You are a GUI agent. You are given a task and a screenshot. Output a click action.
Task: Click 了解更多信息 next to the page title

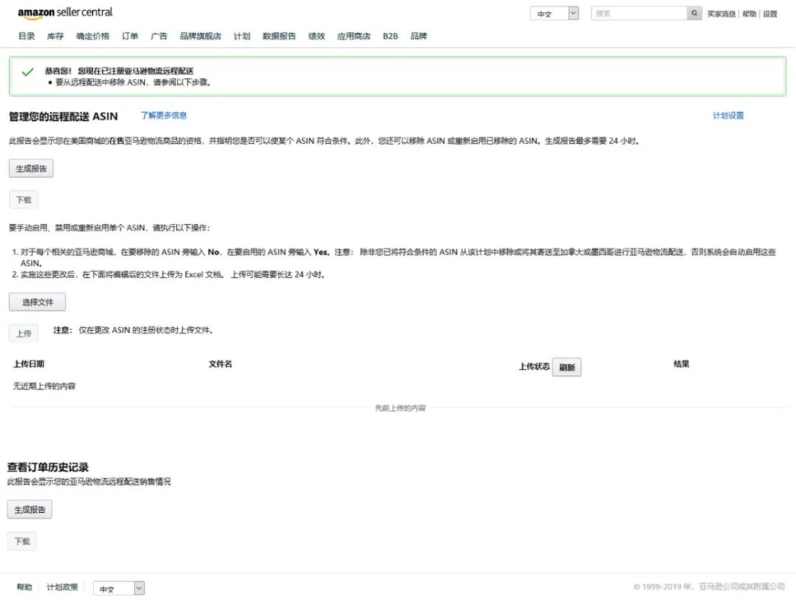(163, 115)
